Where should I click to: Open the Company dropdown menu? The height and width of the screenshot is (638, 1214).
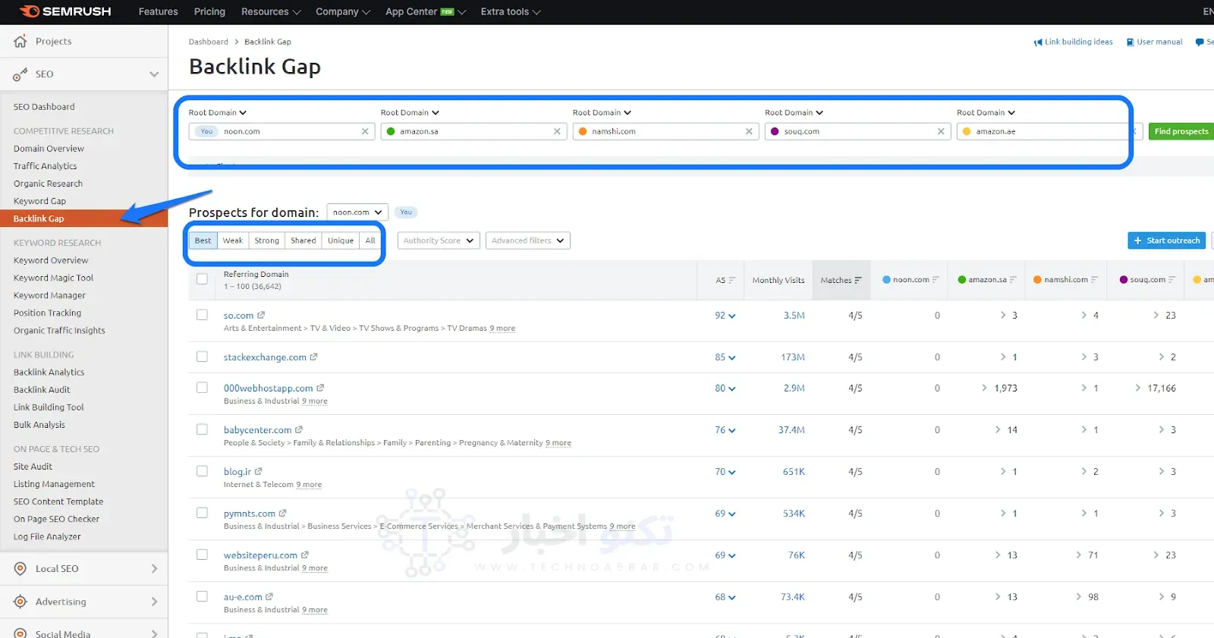[x=343, y=11]
